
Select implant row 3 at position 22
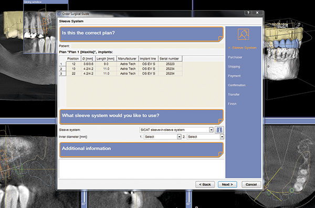coord(121,74)
